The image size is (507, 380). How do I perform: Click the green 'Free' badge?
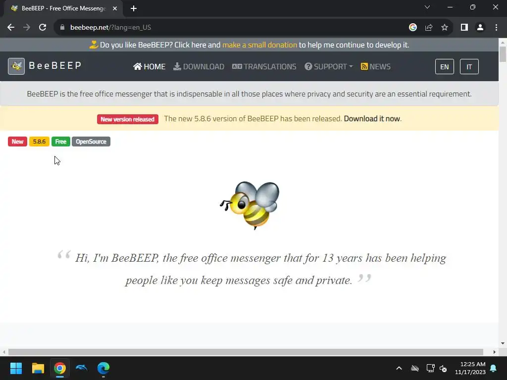pyautogui.click(x=61, y=142)
